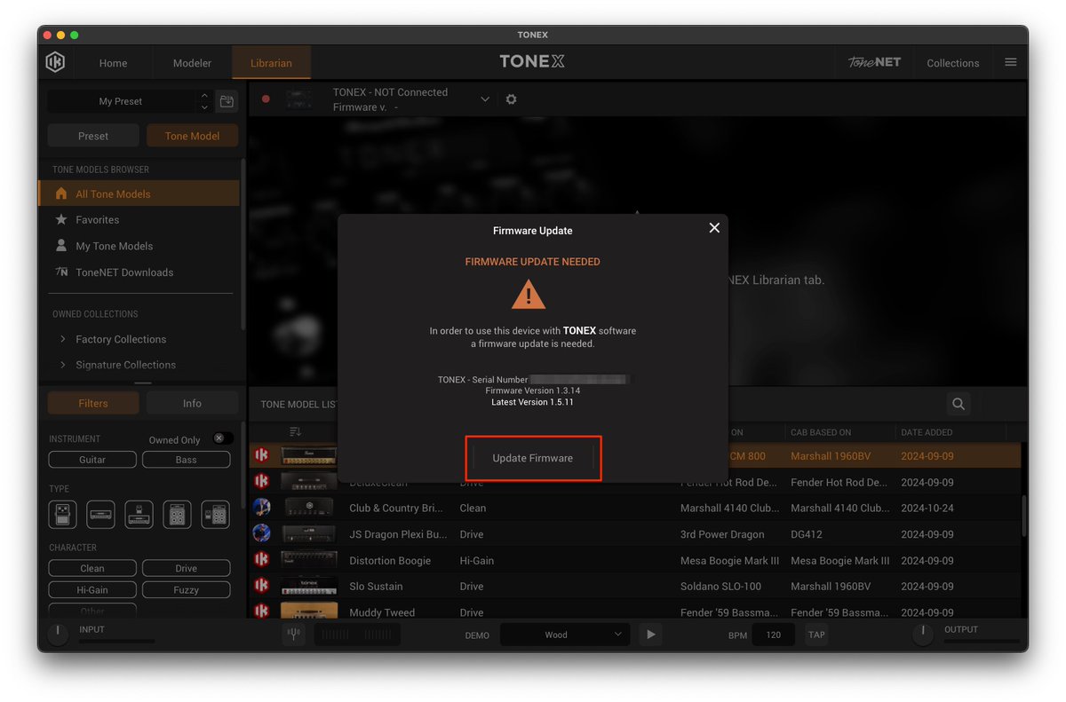This screenshot has width=1066, height=702.
Task: Close the Firmware Update dialog
Action: 714,228
